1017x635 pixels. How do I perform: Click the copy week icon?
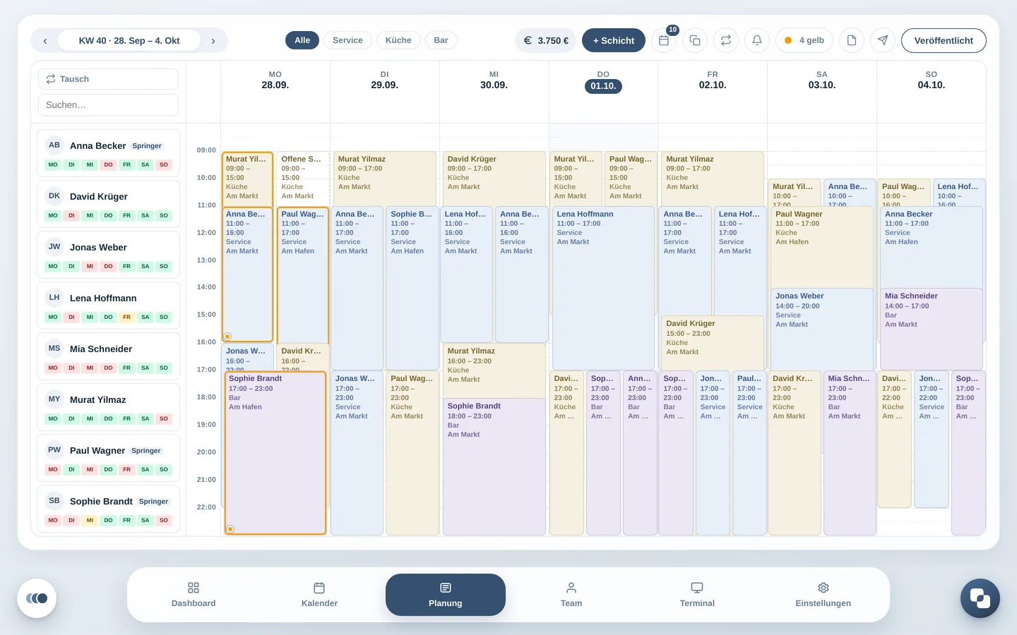[x=695, y=40]
